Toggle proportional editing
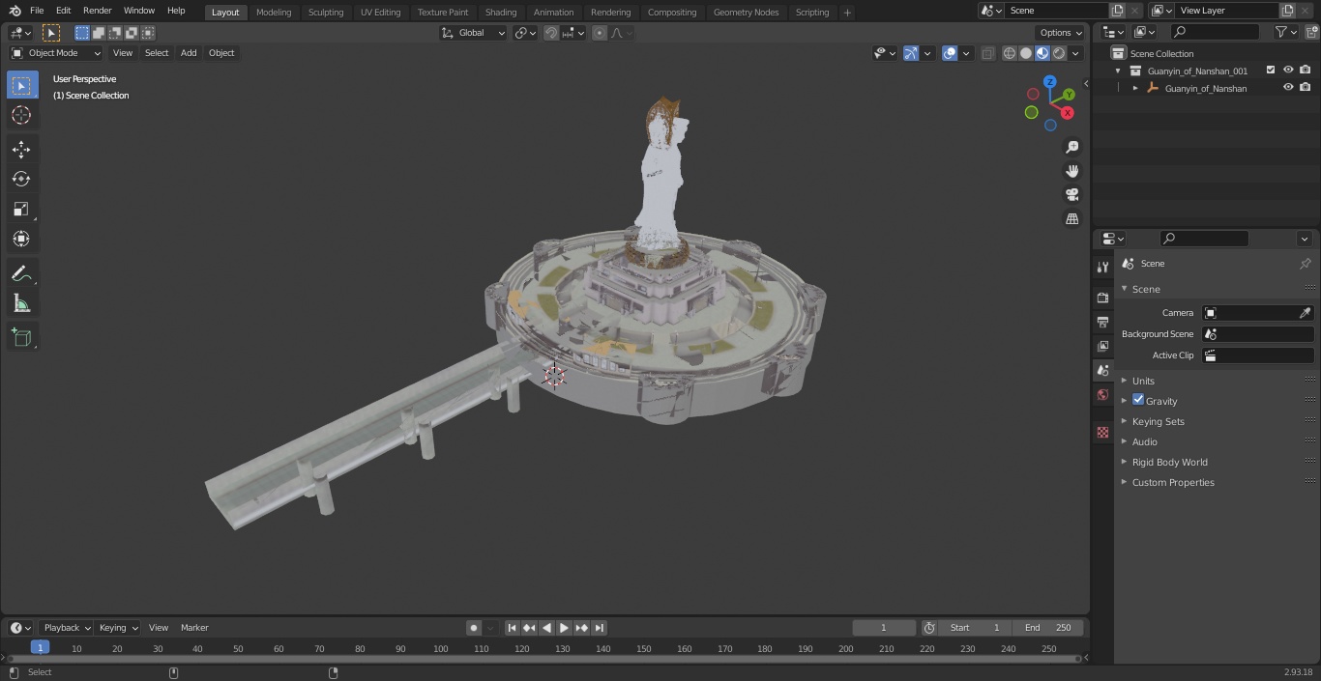 click(x=600, y=33)
